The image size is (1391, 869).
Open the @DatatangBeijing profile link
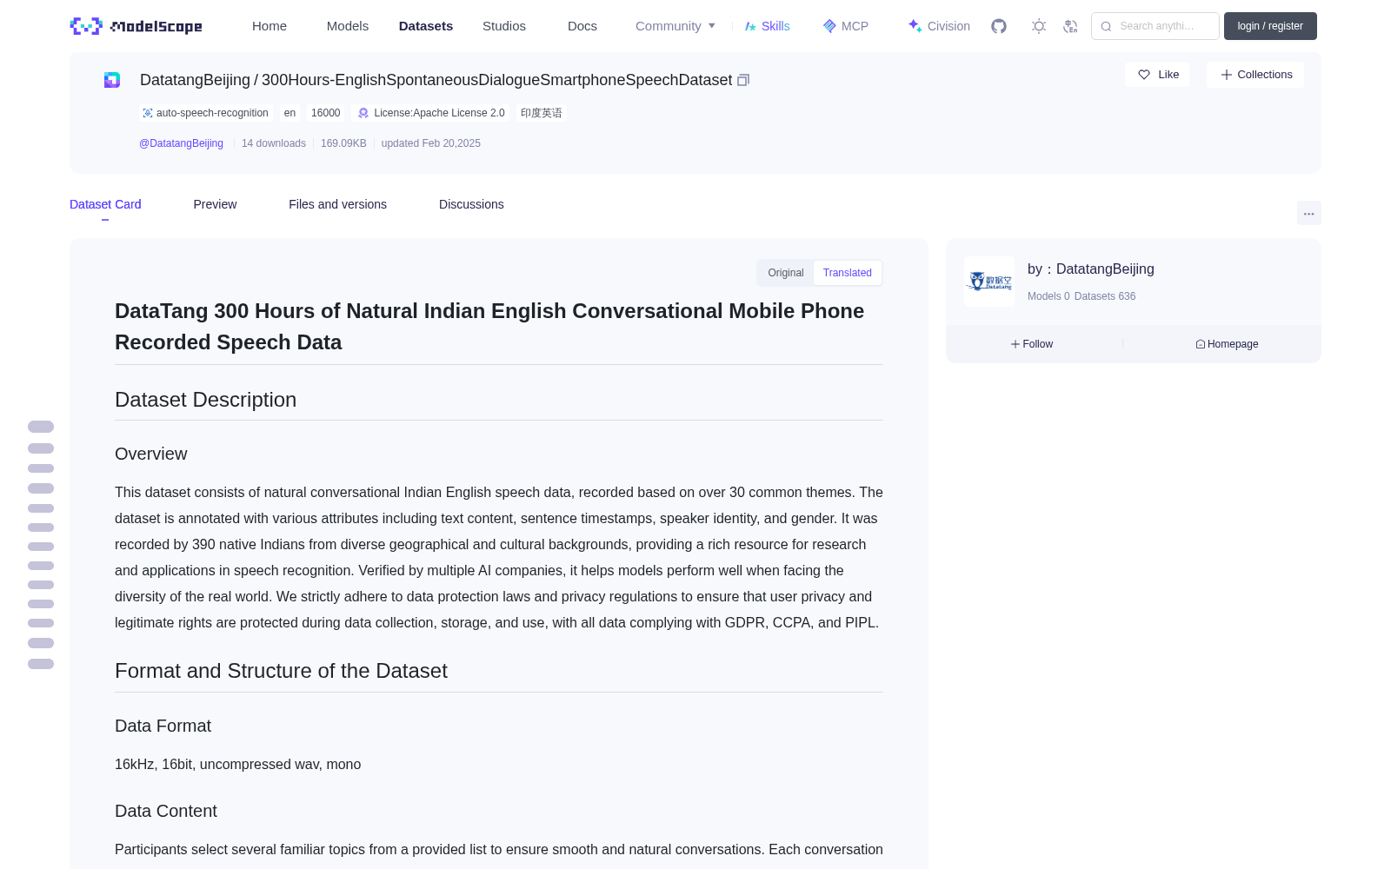(181, 143)
